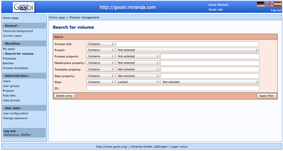Open Process title Contains dropdown
283x151 pixels.
101,44
